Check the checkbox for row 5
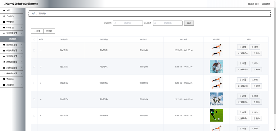276x131 pixels. click(x=34, y=116)
